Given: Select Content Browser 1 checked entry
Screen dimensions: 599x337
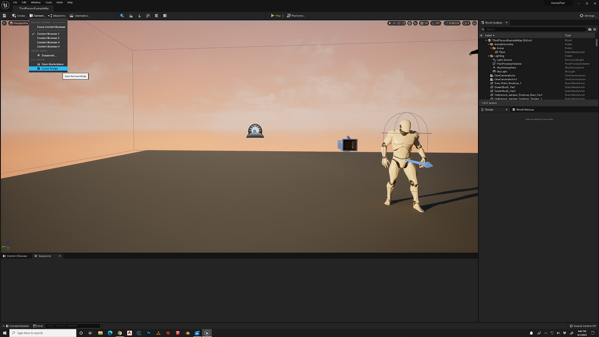Looking at the screenshot, I should coord(48,34).
